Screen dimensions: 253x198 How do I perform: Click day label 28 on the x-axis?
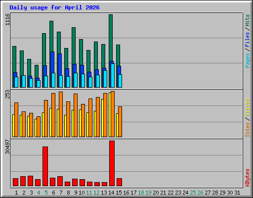[215, 193]
